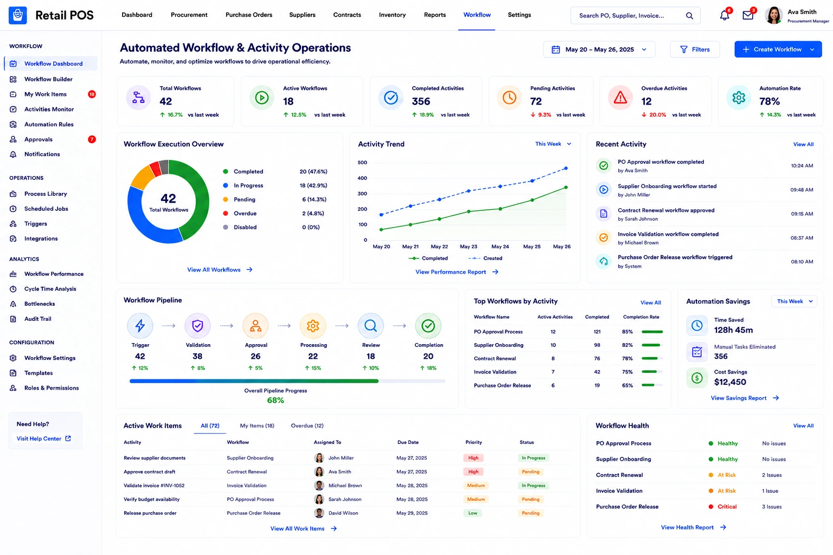Open View Health Report link
833x555 pixels.
click(x=693, y=527)
